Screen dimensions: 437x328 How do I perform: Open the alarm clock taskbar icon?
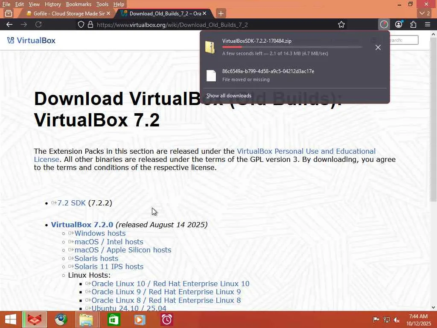point(167,319)
